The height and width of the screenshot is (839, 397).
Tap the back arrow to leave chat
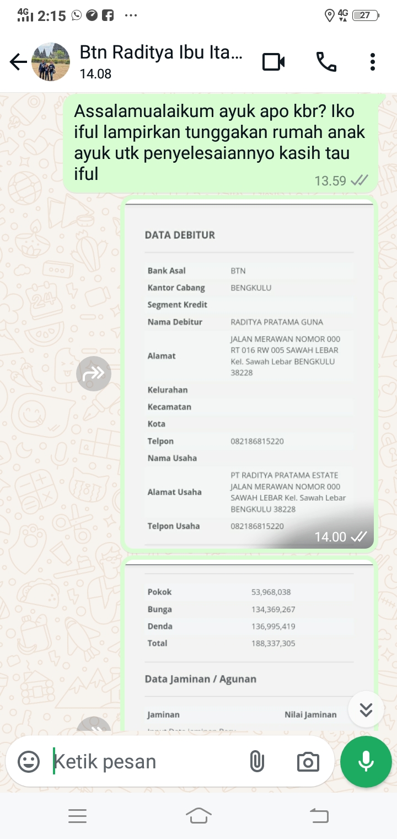coord(18,62)
